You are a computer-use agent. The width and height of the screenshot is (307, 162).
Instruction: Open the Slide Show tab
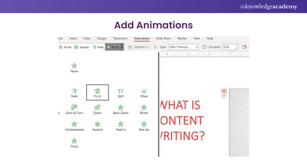pyautogui.click(x=163, y=39)
